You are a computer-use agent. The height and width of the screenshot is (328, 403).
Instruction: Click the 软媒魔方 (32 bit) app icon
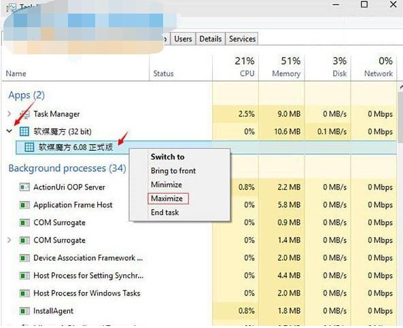pos(24,132)
